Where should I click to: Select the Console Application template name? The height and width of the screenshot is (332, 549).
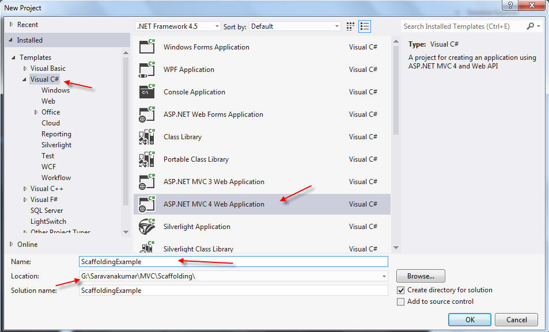(194, 92)
